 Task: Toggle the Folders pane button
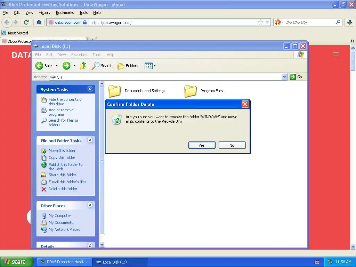coord(127,66)
